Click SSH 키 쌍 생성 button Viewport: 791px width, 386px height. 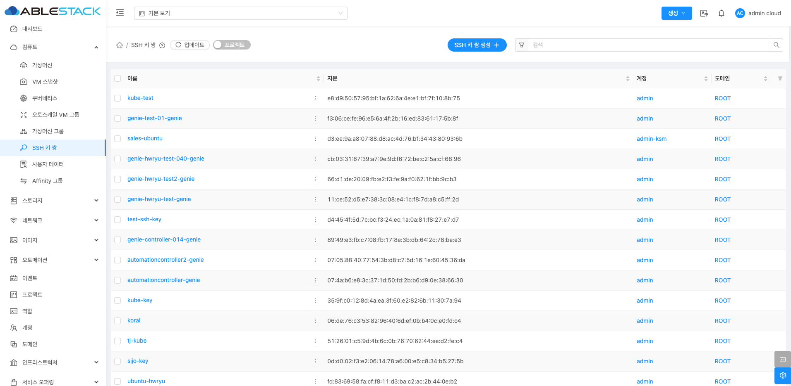[x=477, y=45]
